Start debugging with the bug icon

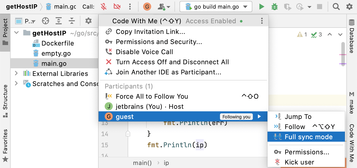[274, 7]
